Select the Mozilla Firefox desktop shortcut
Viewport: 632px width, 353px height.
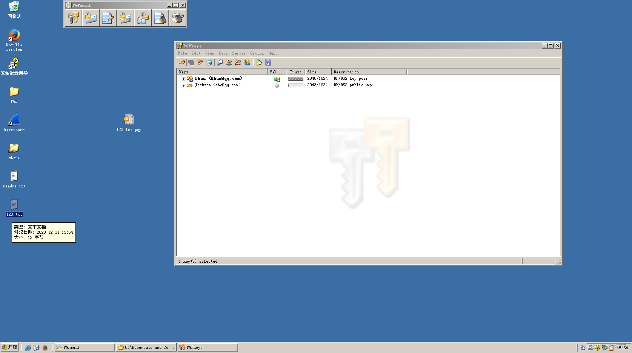pos(14,40)
